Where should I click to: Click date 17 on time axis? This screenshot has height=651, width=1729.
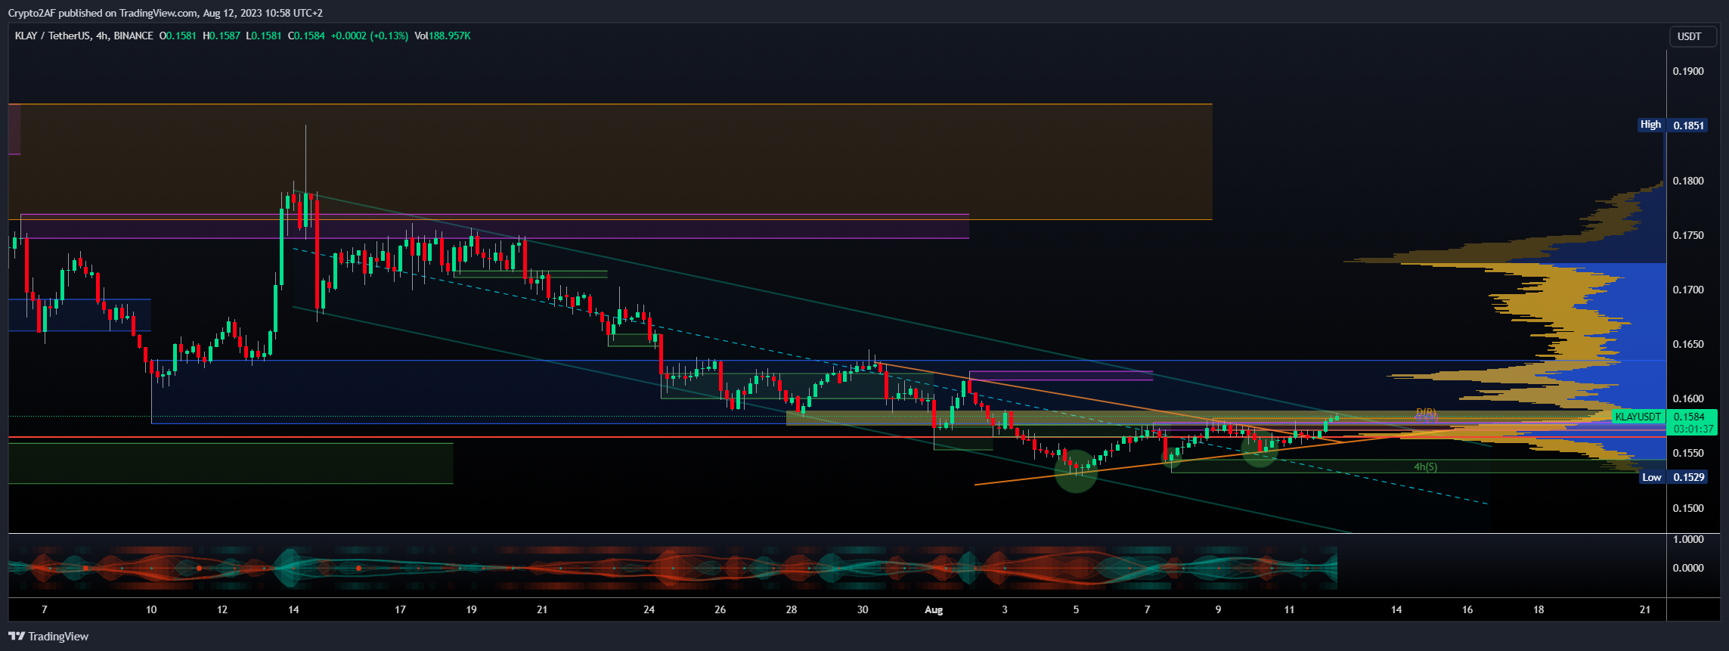[x=400, y=609]
